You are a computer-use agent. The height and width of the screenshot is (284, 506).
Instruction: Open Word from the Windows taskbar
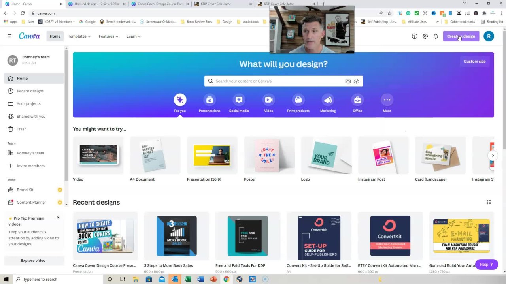coord(200,279)
